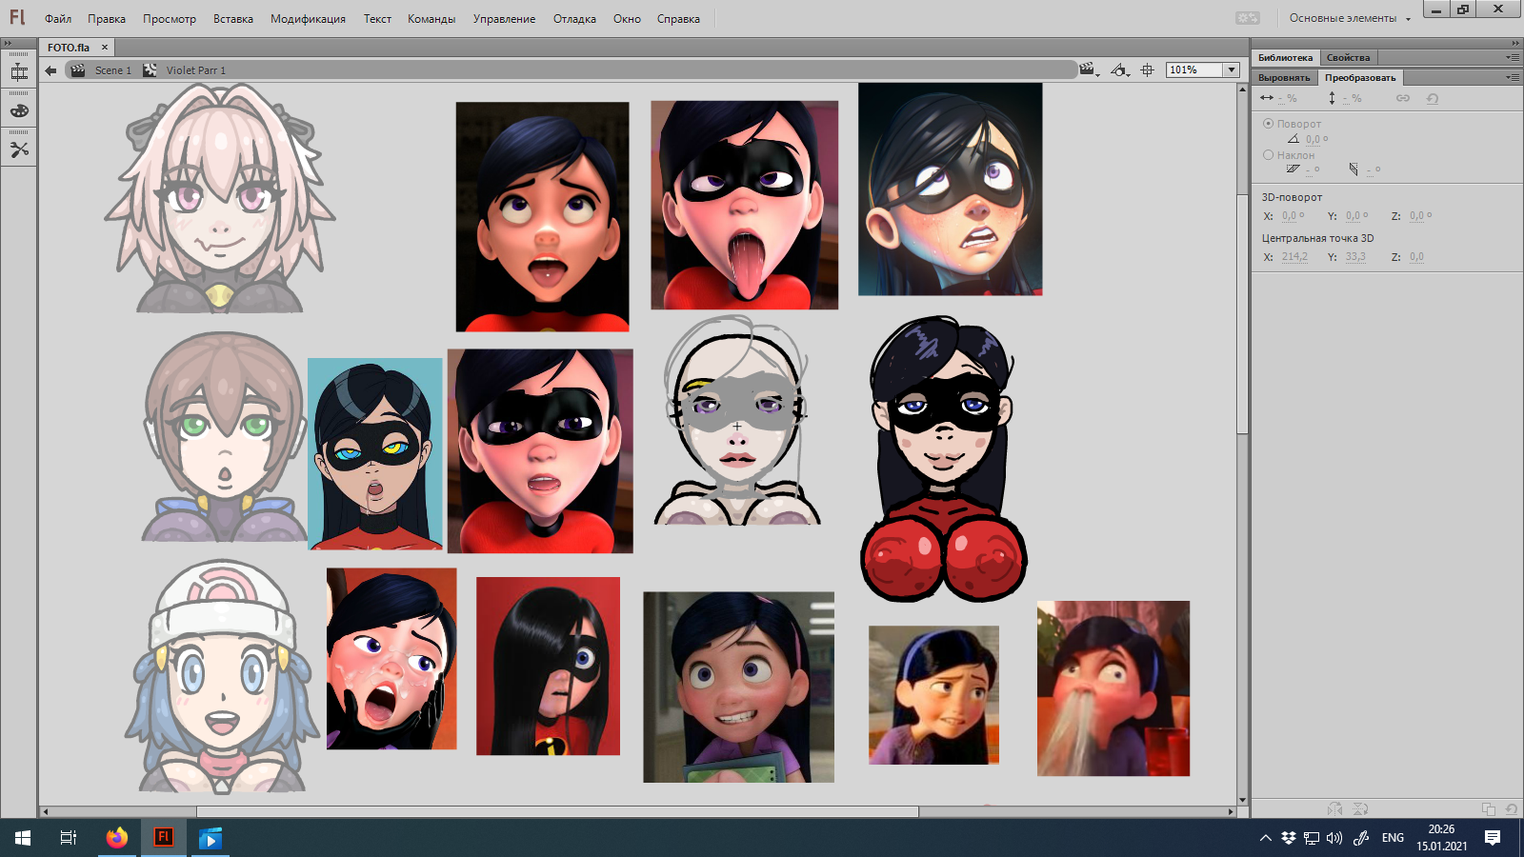The height and width of the screenshot is (857, 1524).
Task: Switch to the Библиотека tab
Action: click(x=1285, y=58)
